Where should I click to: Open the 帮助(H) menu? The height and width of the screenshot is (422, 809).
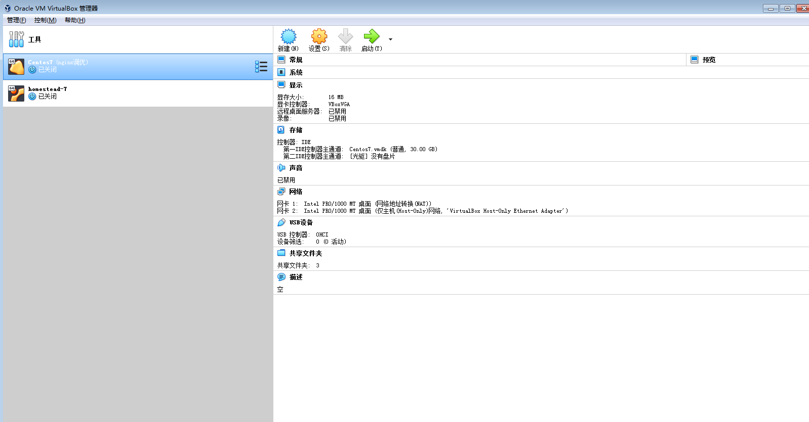(x=75, y=20)
